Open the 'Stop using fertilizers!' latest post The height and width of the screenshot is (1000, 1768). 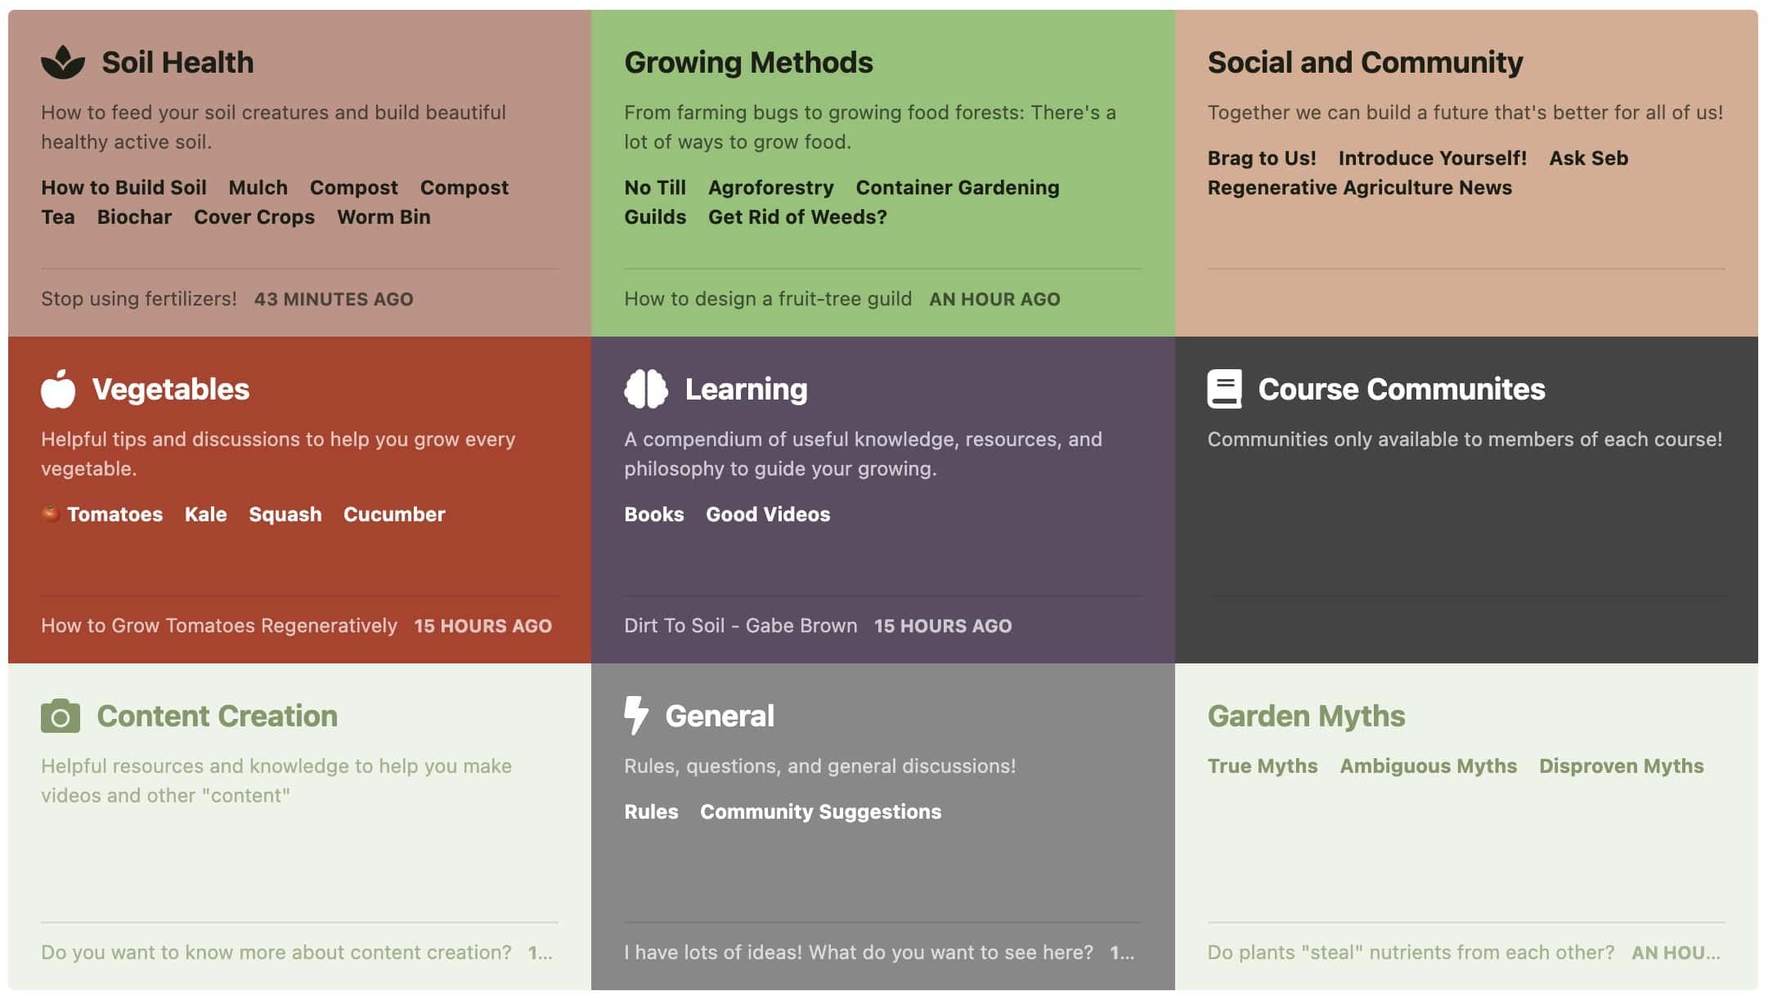click(139, 299)
